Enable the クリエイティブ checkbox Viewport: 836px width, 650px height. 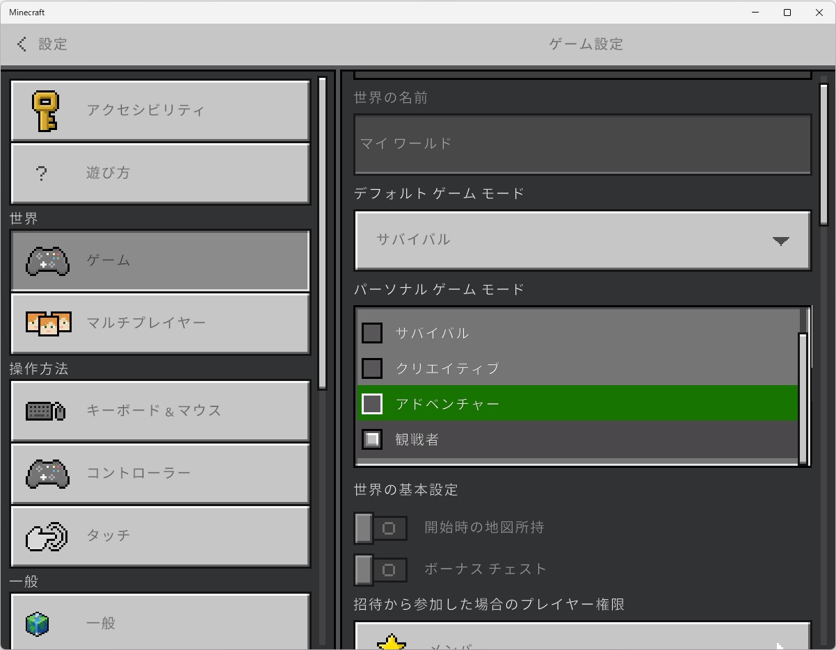372,368
